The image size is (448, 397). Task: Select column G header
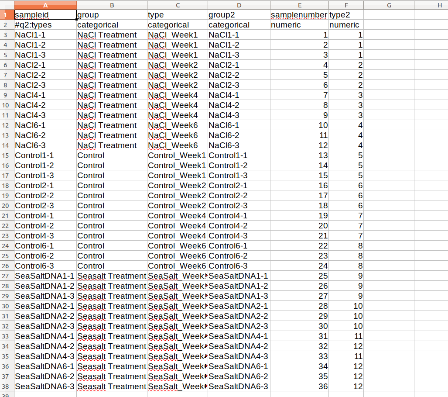click(x=389, y=5)
